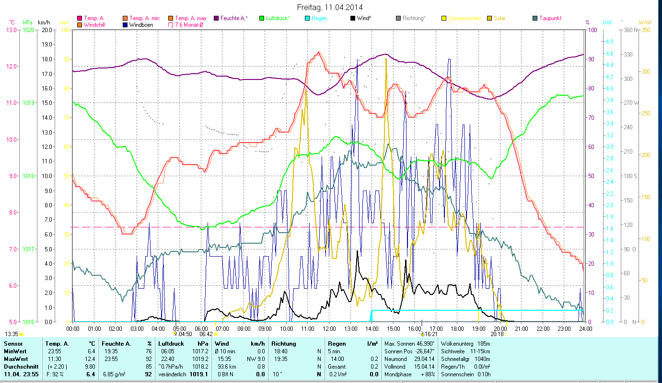
Task: Click the Temp. A. min legend swatch
Action: [x=125, y=18]
